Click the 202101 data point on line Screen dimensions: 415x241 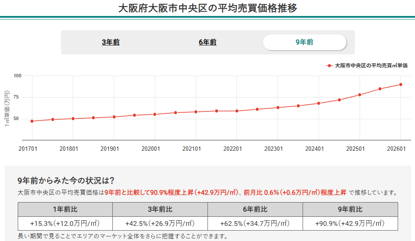(196, 112)
